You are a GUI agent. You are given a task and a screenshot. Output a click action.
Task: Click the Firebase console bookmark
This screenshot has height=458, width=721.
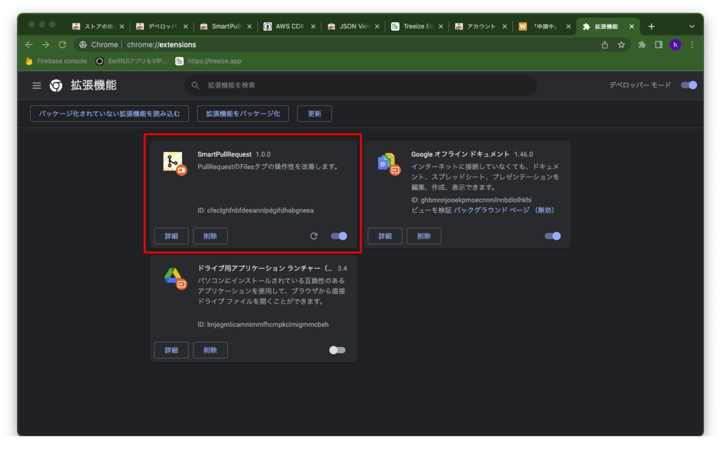pos(56,61)
